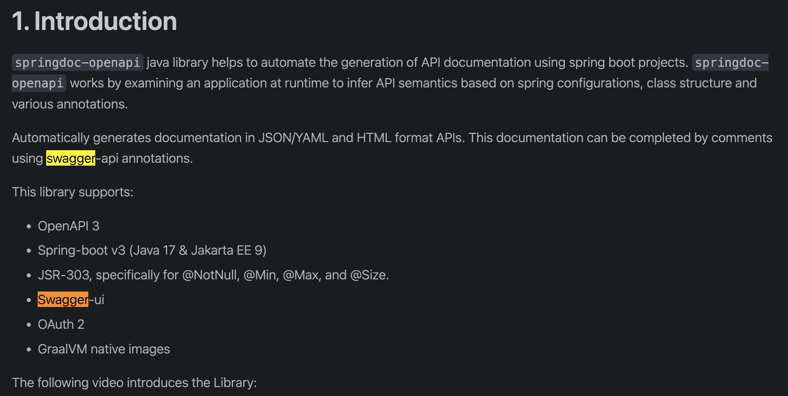Click 'The following video introduces the Library:'
Screen dimensions: 788x396
[x=134, y=383]
